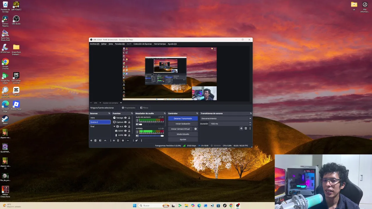The image size is (372, 209).
Task: Open Epic Games Launcher desktop icon
Action: (x=16, y=78)
